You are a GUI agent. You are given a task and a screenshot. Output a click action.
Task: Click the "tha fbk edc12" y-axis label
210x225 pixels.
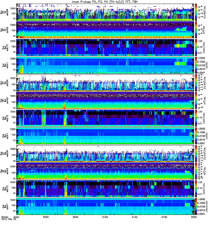point(5,48)
